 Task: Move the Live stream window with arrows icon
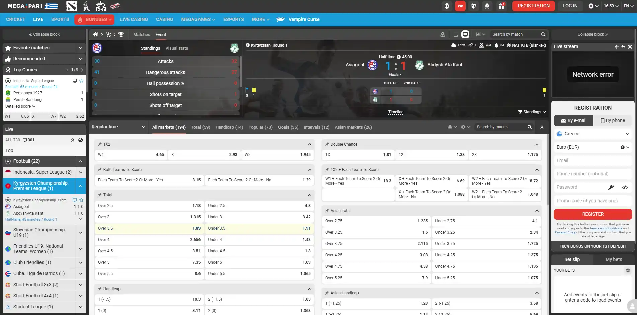(x=616, y=47)
